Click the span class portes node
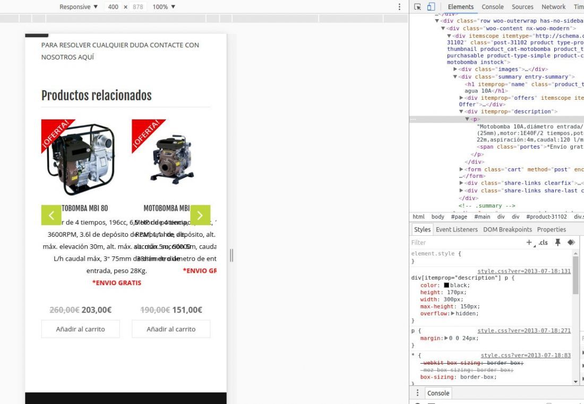This screenshot has height=404, width=584. coord(530,147)
